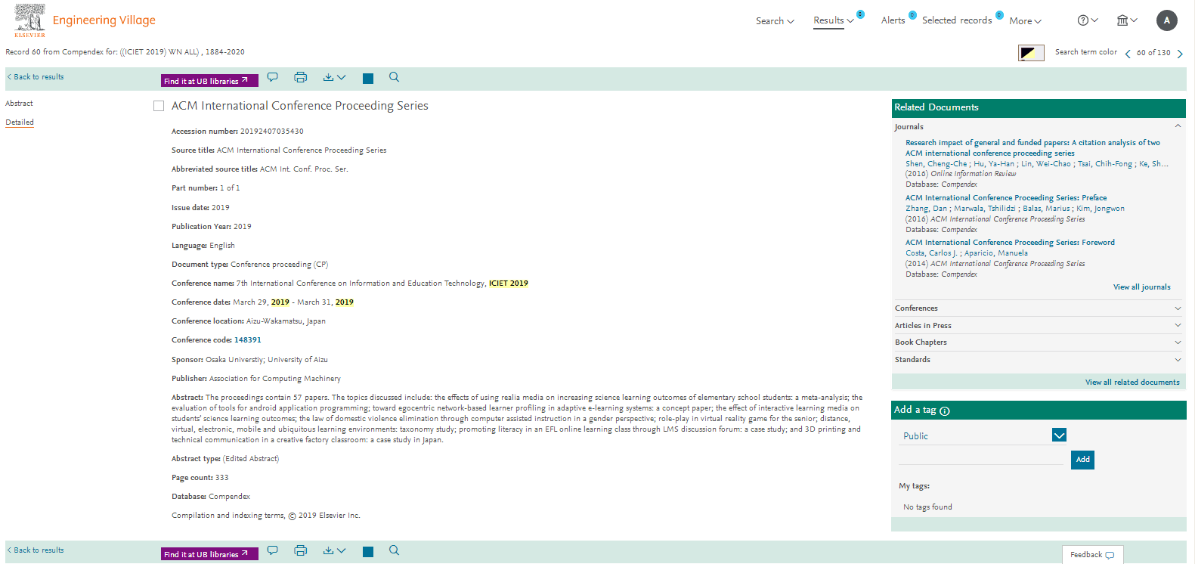Click accession number 20192407035430
The width and height of the screenshot is (1195, 564).
point(271,132)
